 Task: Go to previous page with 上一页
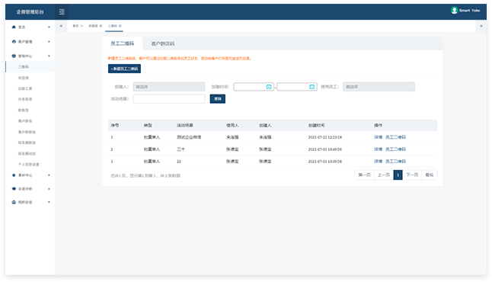click(384, 175)
